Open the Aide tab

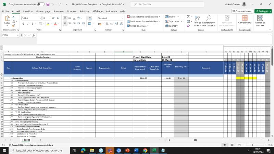123,11
